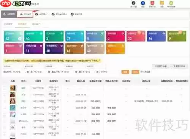Click the green recycle icon in header
Image resolution: width=190 pixels, height=139 pixels.
click(171, 3)
